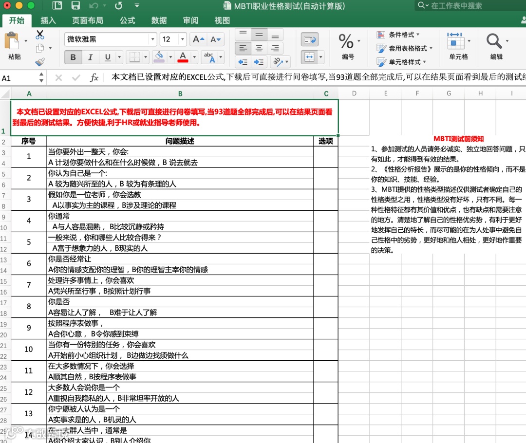The image size is (526, 443).
Task: Confirm formula entry with checkmark icon
Action: pyautogui.click(x=76, y=78)
